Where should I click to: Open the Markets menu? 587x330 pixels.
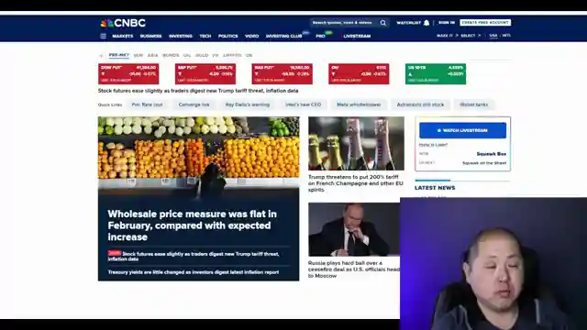122,37
